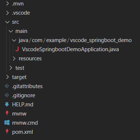Click the Maven icon beside mvnw

click(7, 114)
